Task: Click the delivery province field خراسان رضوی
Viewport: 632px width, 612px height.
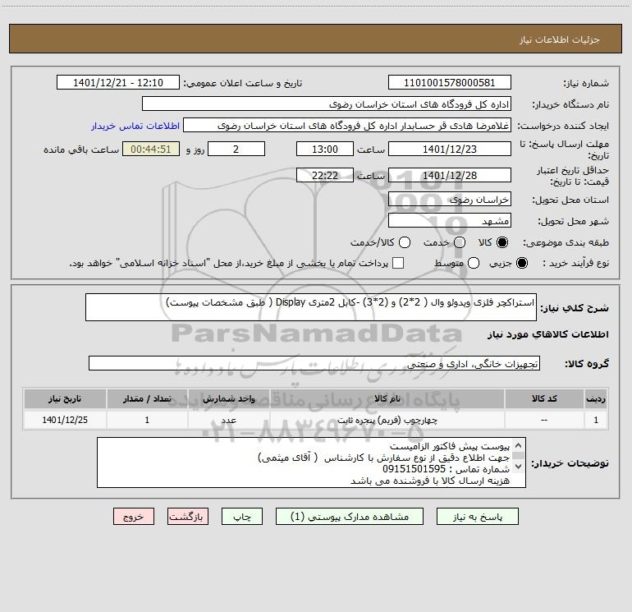Action: 450,199
